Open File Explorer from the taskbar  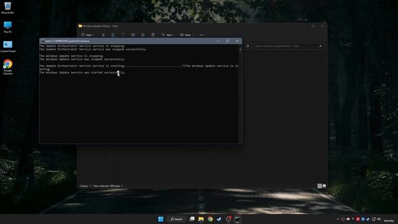tap(201, 219)
